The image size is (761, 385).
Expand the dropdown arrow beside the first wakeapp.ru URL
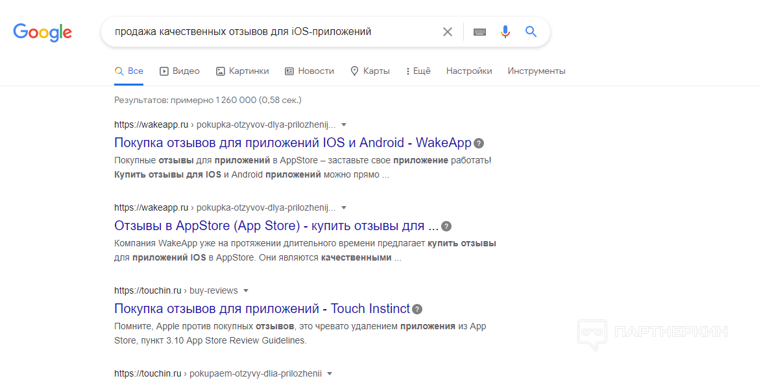344,125
